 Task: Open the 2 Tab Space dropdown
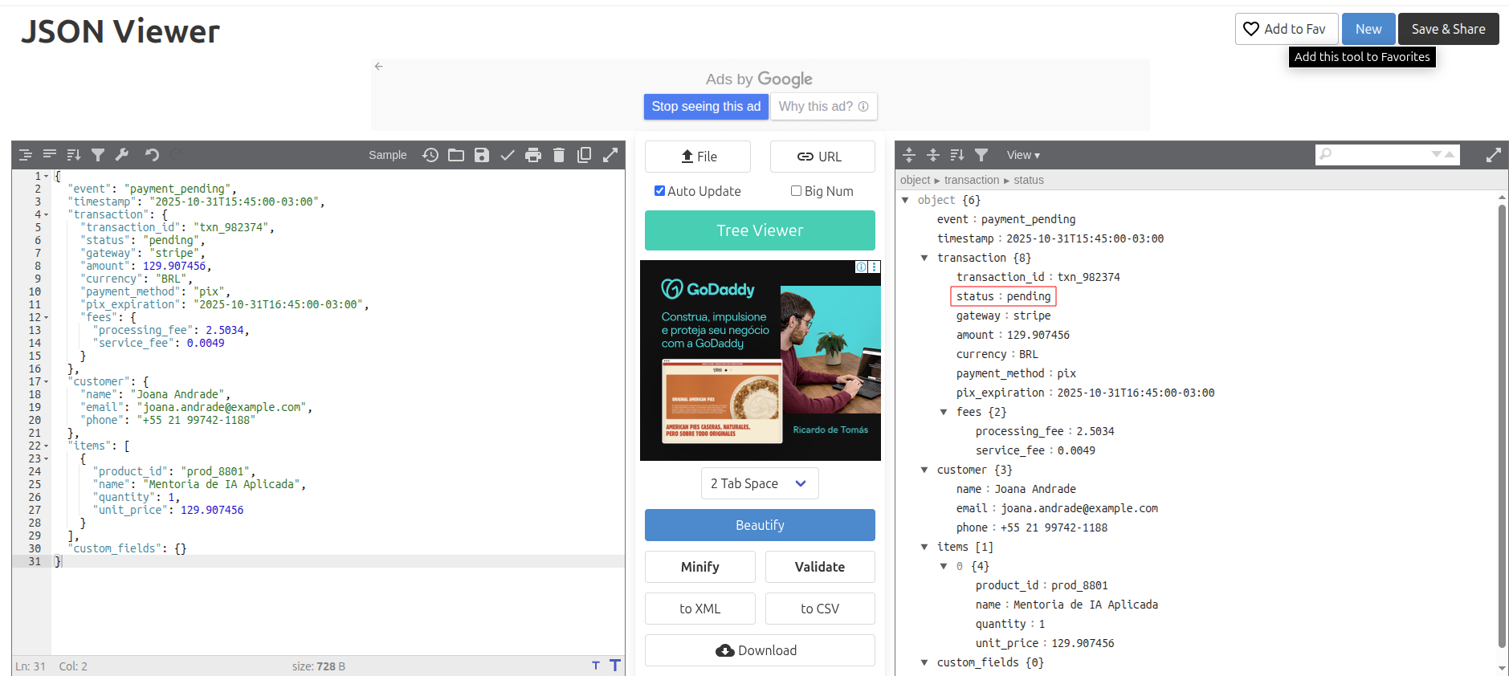759,483
